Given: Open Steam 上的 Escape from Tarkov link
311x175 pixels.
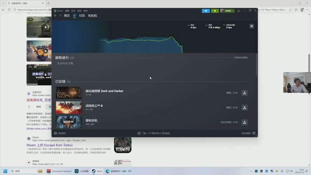Looking at the screenshot, I should (50, 145).
